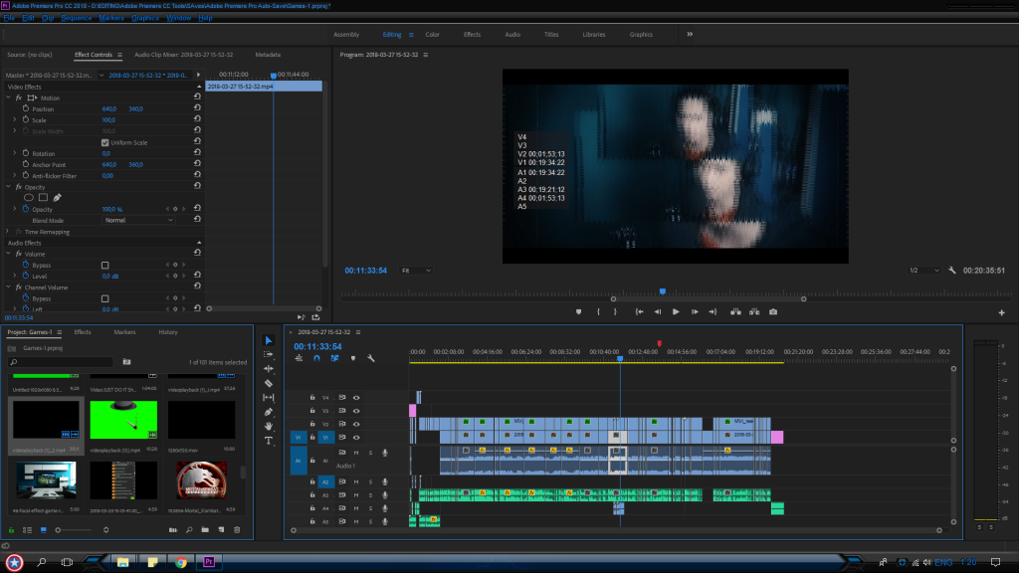Click the Find icon in Project panel
This screenshot has height=573, width=1019.
pyautogui.click(x=189, y=530)
